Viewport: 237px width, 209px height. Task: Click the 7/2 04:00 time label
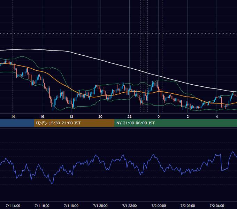[x=217, y=206]
